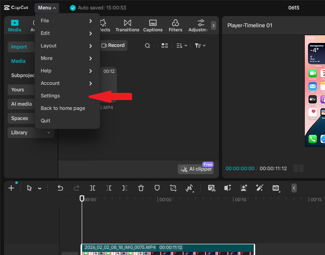Open the Help submenu
325x255 pixels.
(x=67, y=71)
